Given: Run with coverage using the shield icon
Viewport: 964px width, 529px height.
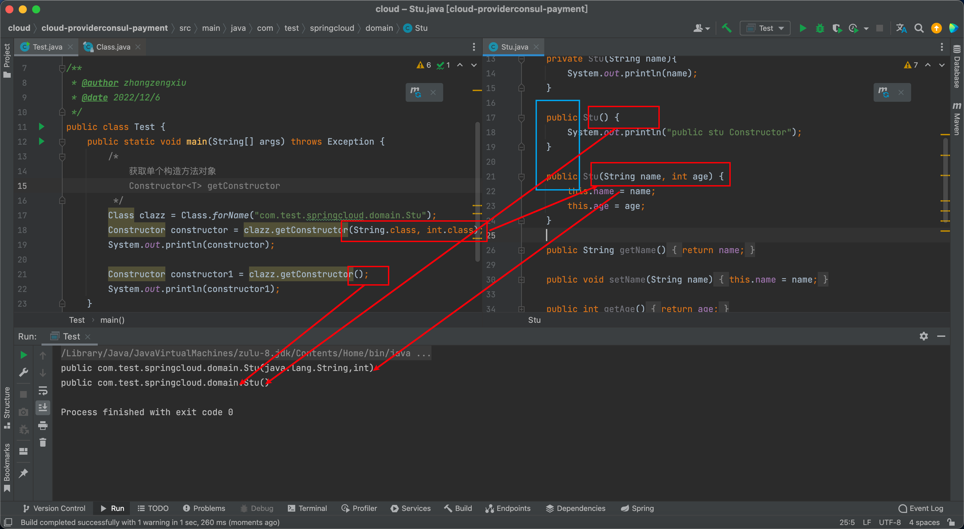Looking at the screenshot, I should click(x=837, y=28).
